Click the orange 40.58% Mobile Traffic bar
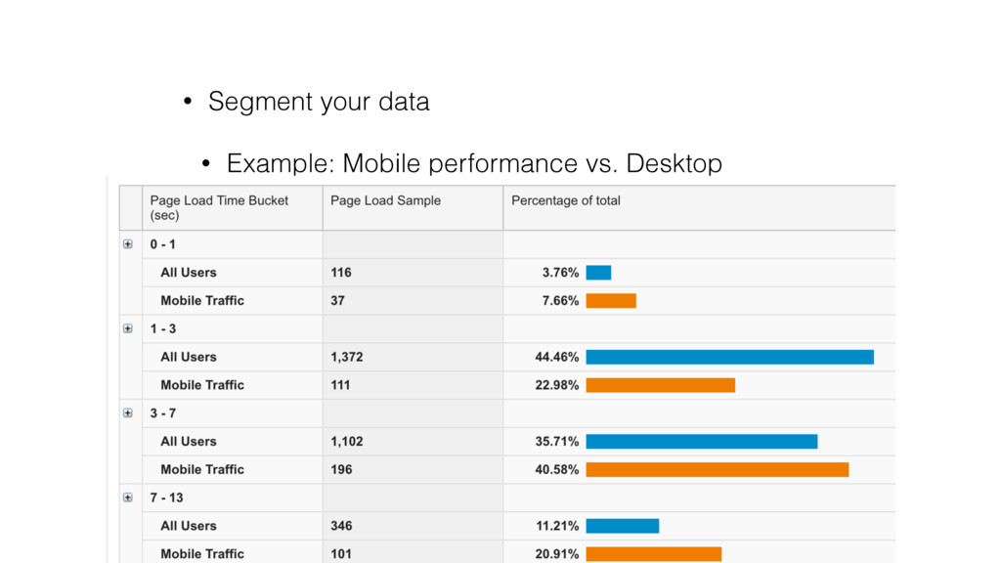 point(718,469)
